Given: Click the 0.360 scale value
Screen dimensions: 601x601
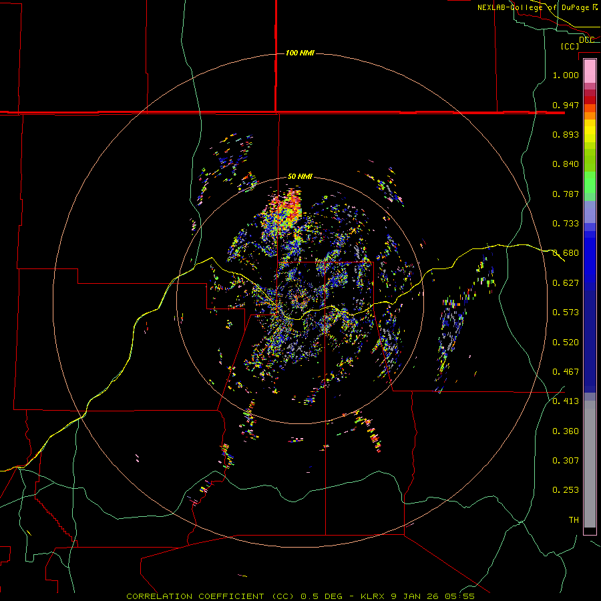Looking at the screenshot, I should tap(566, 431).
